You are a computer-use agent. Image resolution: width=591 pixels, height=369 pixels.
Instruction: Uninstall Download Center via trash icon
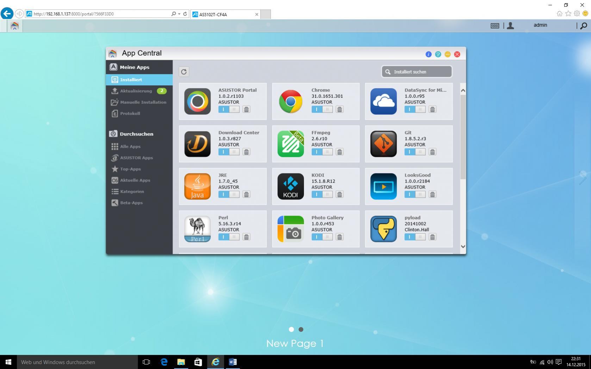tap(247, 152)
